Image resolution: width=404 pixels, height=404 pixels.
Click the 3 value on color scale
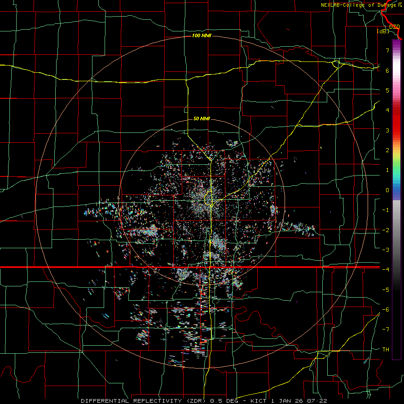click(387, 130)
